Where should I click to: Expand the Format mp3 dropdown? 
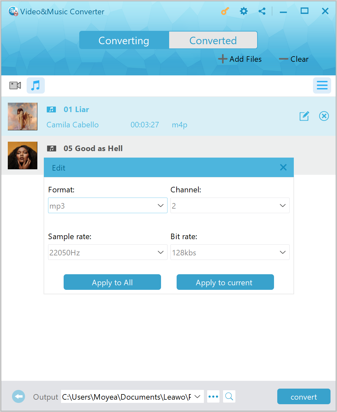(x=108, y=205)
